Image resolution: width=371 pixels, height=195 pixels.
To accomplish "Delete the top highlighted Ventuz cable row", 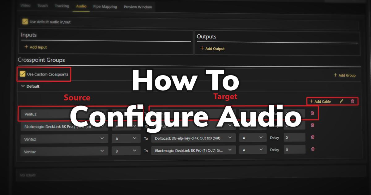I will pos(312,113).
